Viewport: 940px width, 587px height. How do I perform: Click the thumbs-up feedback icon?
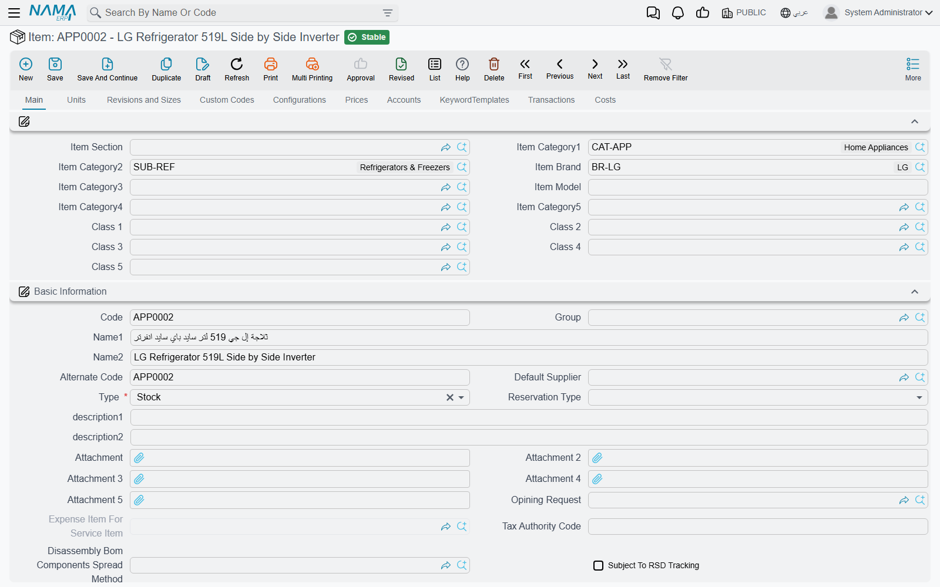click(x=703, y=13)
